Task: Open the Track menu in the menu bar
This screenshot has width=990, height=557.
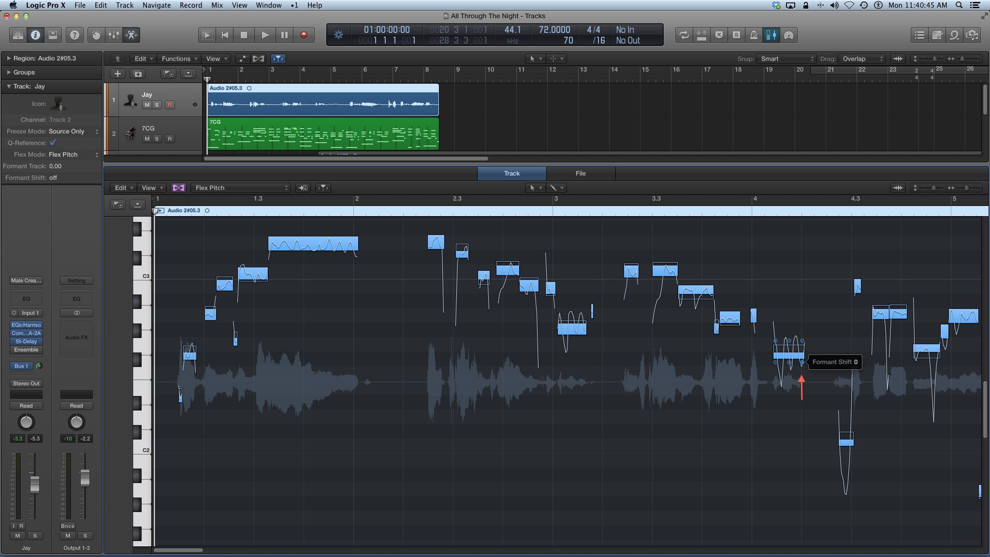Action: tap(125, 5)
